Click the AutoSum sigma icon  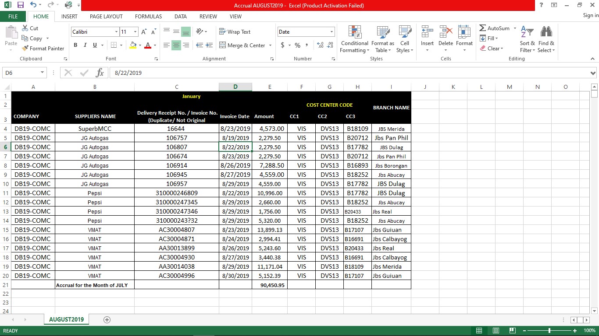483,28
